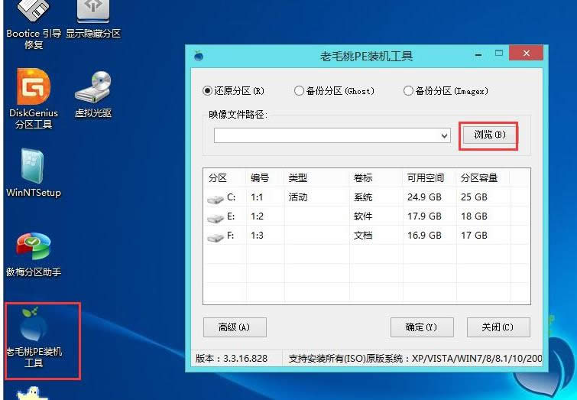
Task: Open the 显示隐藏分区 desktop icon
Action: [x=92, y=15]
